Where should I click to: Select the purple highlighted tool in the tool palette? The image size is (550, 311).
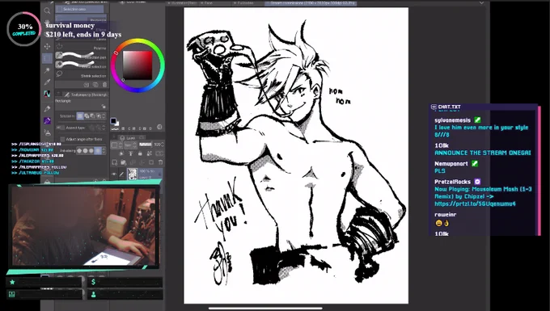[47, 121]
